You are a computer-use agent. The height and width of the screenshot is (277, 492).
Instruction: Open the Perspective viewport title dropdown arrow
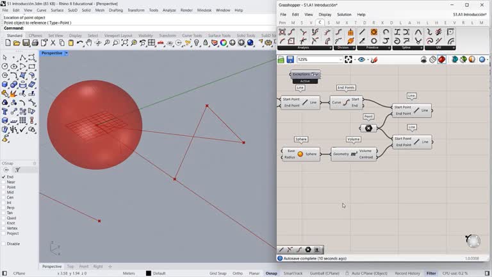[x=66, y=53]
